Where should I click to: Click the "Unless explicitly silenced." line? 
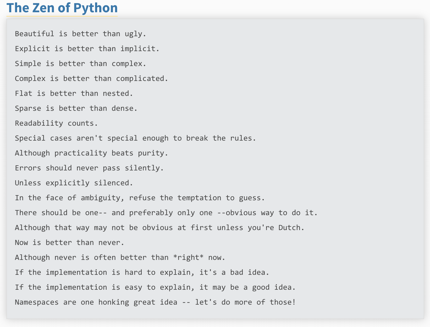pyautogui.click(x=74, y=183)
